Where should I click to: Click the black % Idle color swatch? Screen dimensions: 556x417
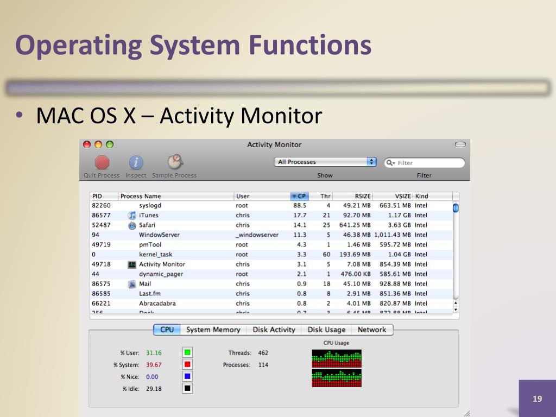point(187,388)
